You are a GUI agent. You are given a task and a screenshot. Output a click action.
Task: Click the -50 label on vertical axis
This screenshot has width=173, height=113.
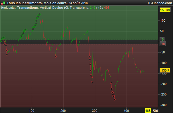click(162, 52)
